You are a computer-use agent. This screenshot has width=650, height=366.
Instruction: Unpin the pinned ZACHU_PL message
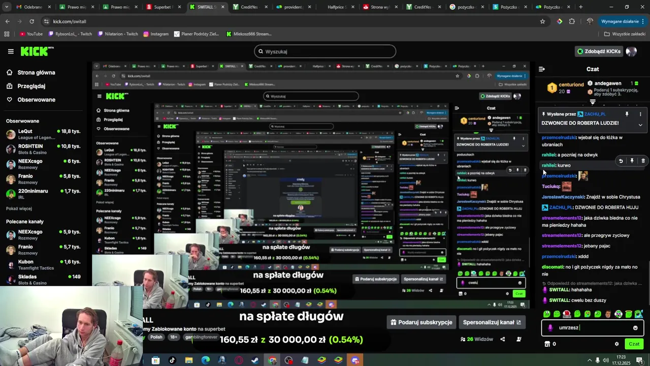(x=627, y=114)
